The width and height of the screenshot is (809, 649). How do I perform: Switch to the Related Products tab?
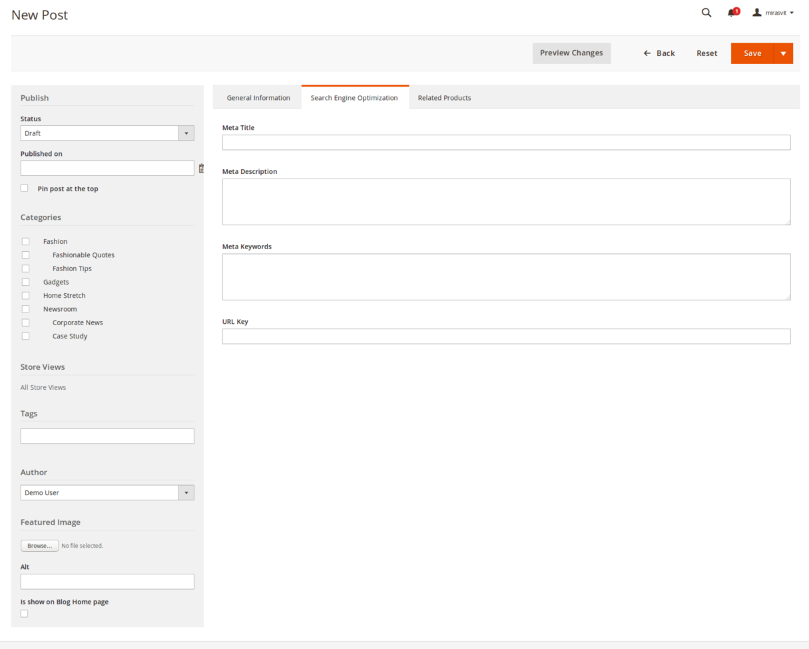point(443,97)
